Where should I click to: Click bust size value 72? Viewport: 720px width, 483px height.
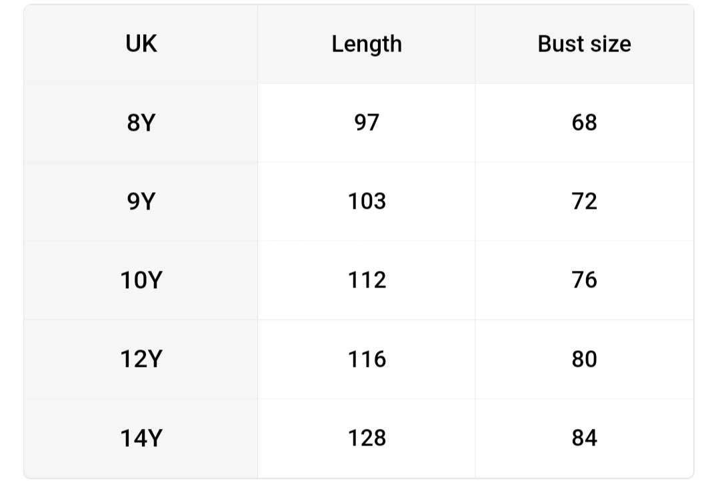[x=584, y=201]
